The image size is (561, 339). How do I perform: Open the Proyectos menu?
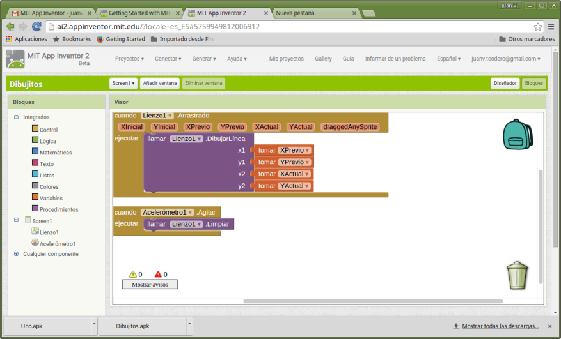pyautogui.click(x=129, y=59)
